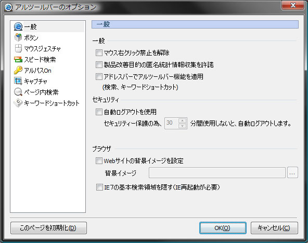
Task: Click このページを初期化(D) button
Action: point(48,228)
